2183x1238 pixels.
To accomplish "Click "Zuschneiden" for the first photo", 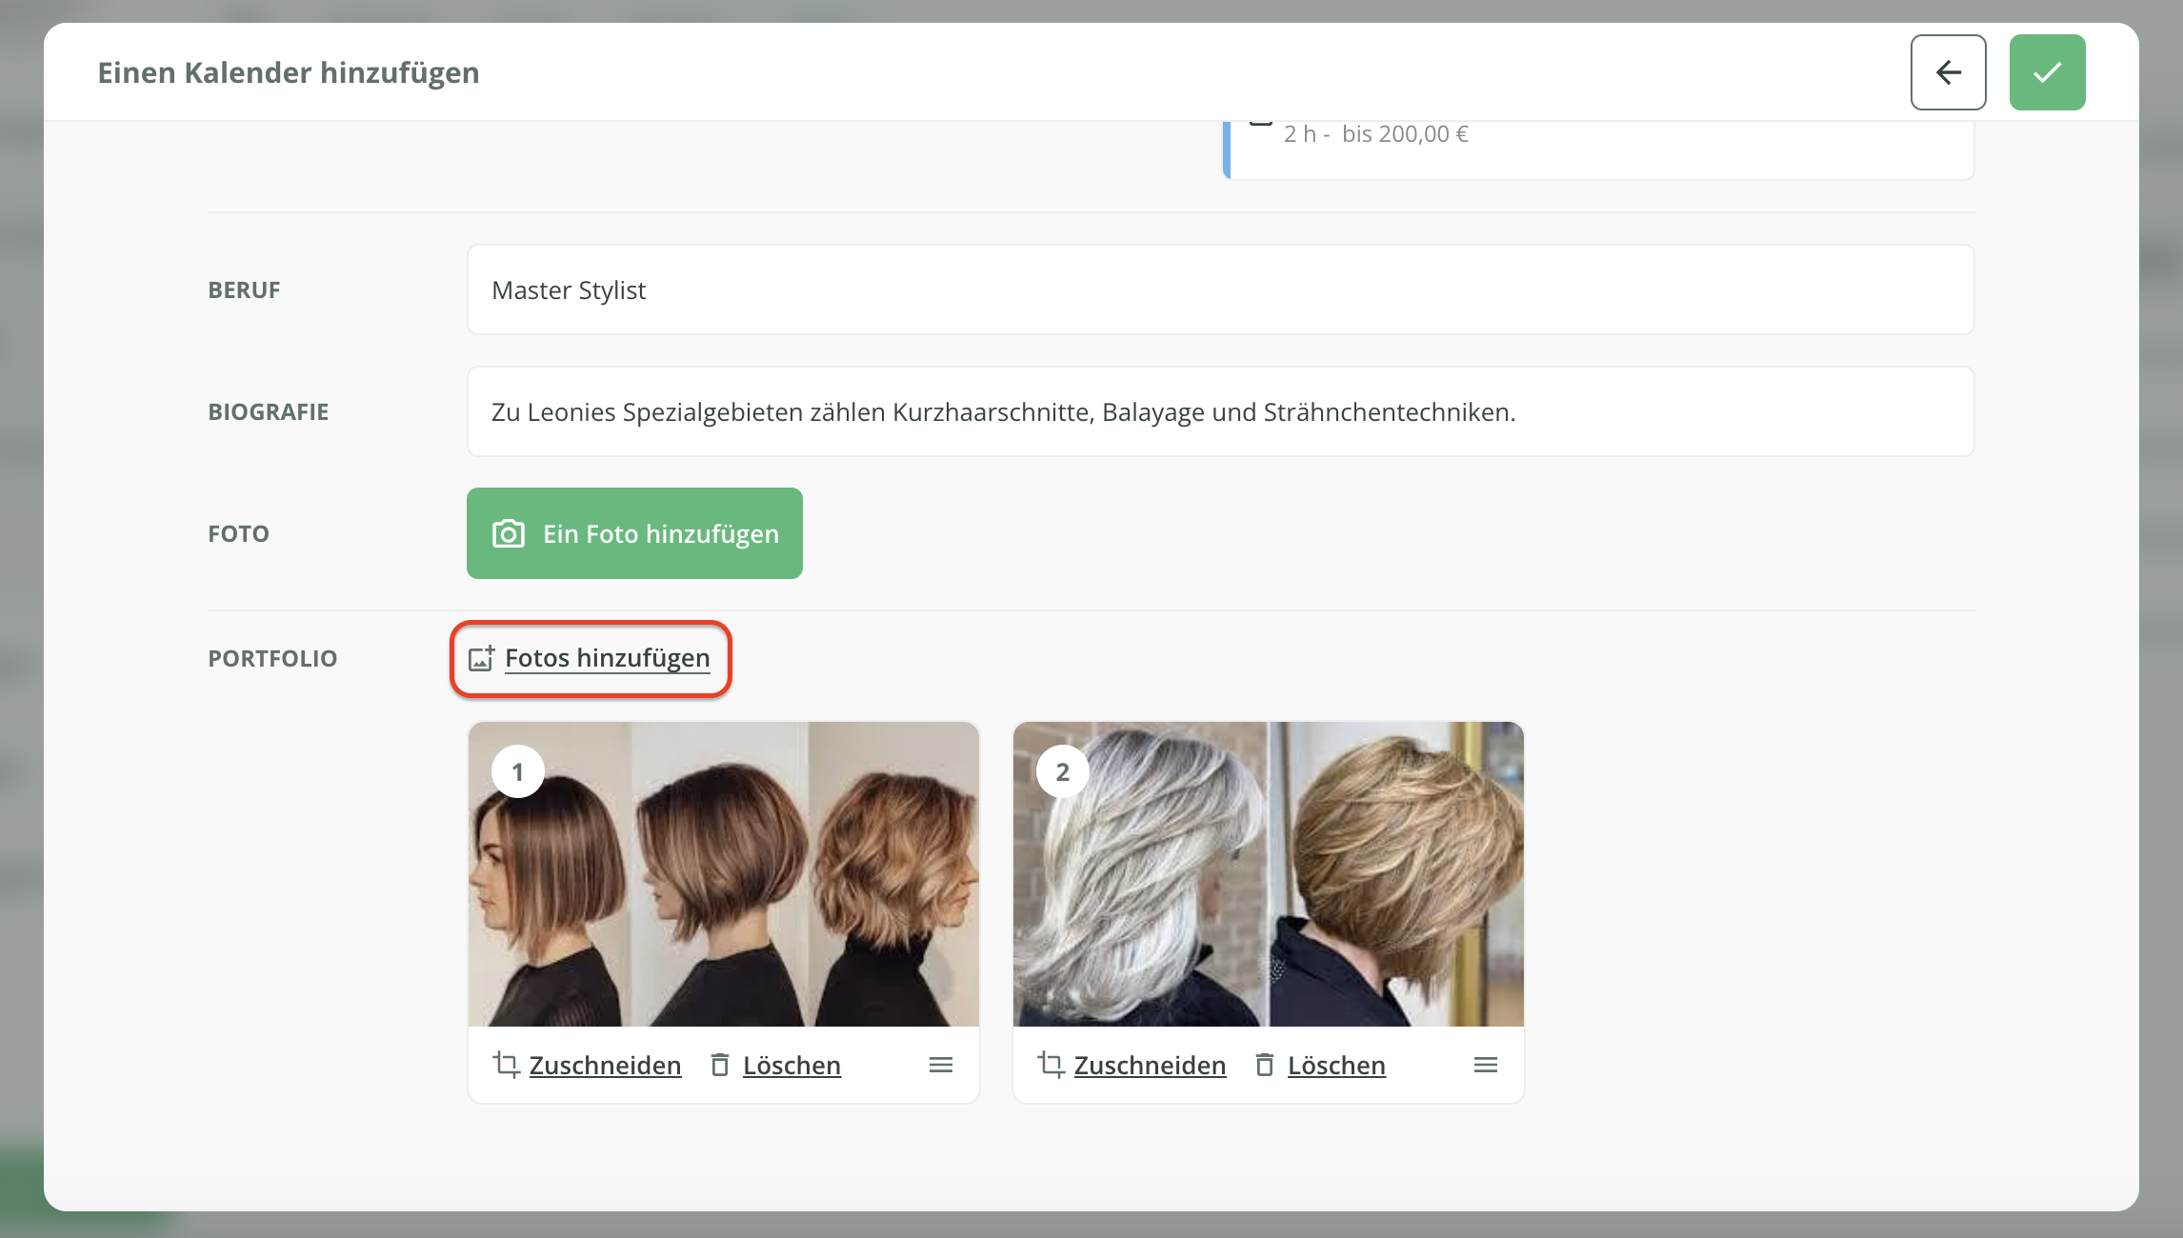I will pos(605,1065).
